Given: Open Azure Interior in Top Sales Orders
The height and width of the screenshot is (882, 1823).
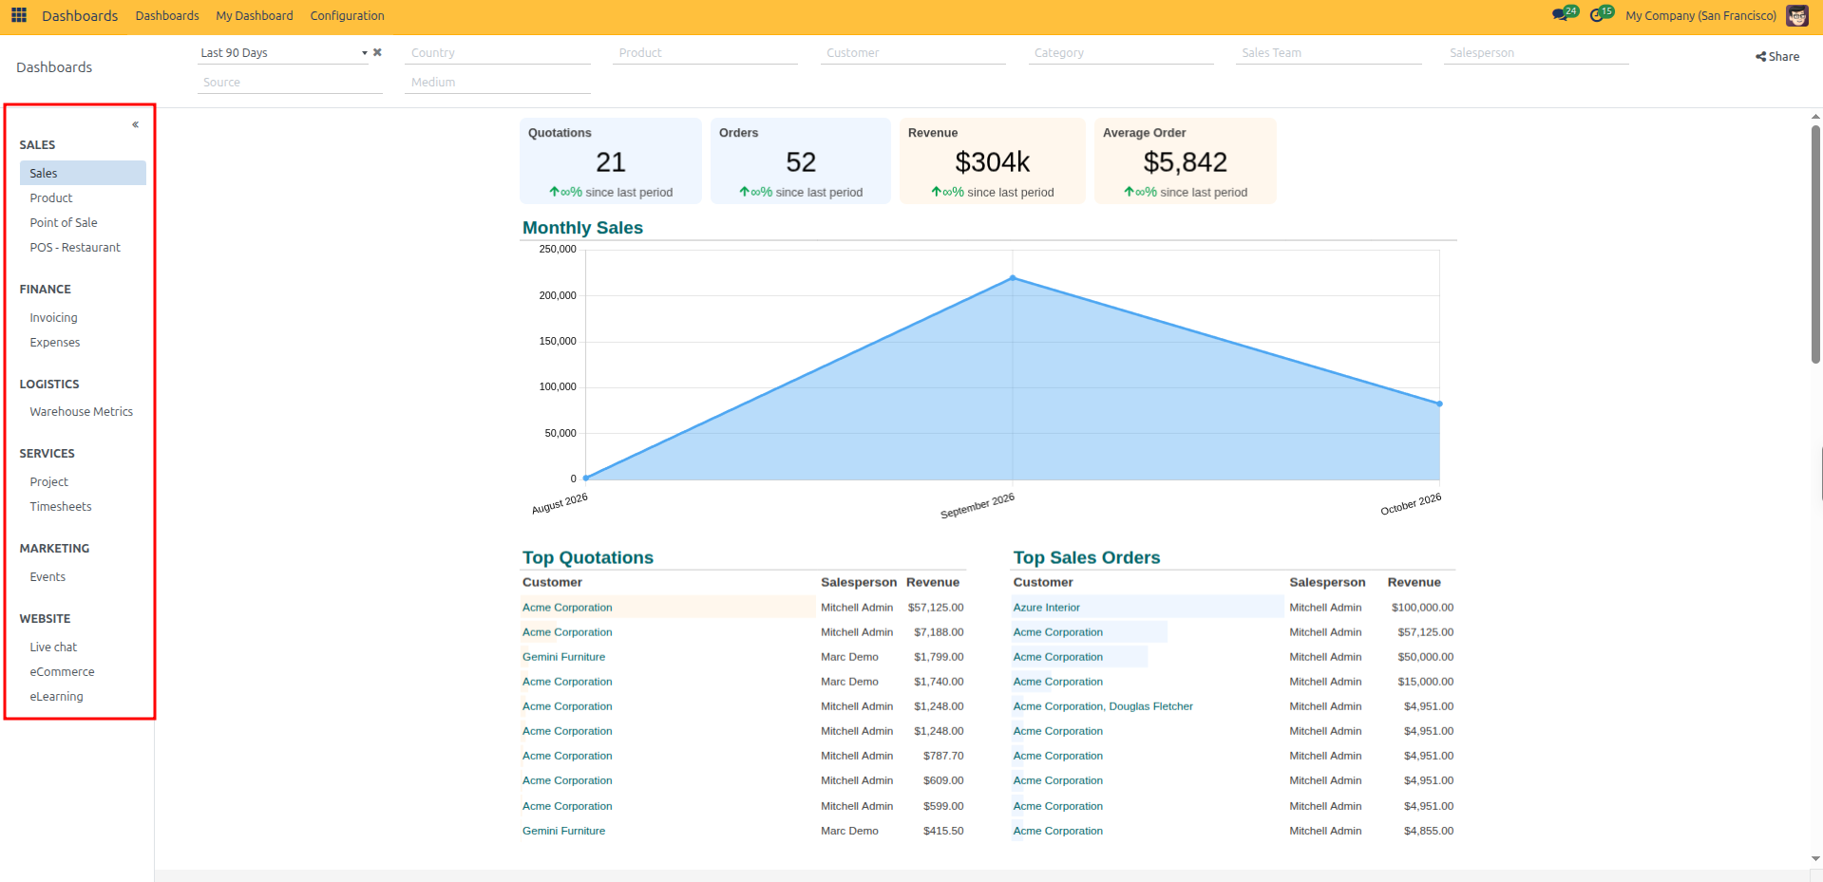Looking at the screenshot, I should [x=1046, y=608].
